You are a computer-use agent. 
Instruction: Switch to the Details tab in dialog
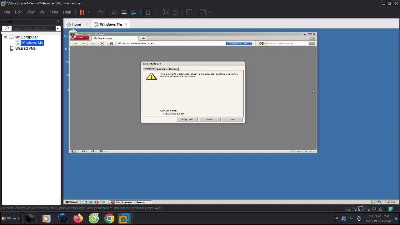173,69
